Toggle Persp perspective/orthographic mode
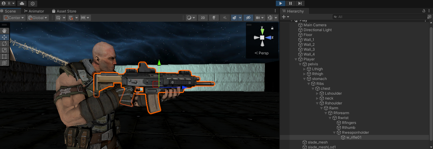 coord(262,53)
